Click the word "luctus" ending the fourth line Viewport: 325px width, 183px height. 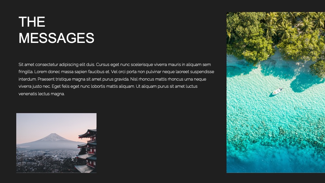(x=191, y=86)
